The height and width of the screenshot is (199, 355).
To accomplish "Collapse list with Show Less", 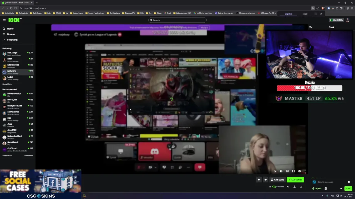I will point(29,155).
